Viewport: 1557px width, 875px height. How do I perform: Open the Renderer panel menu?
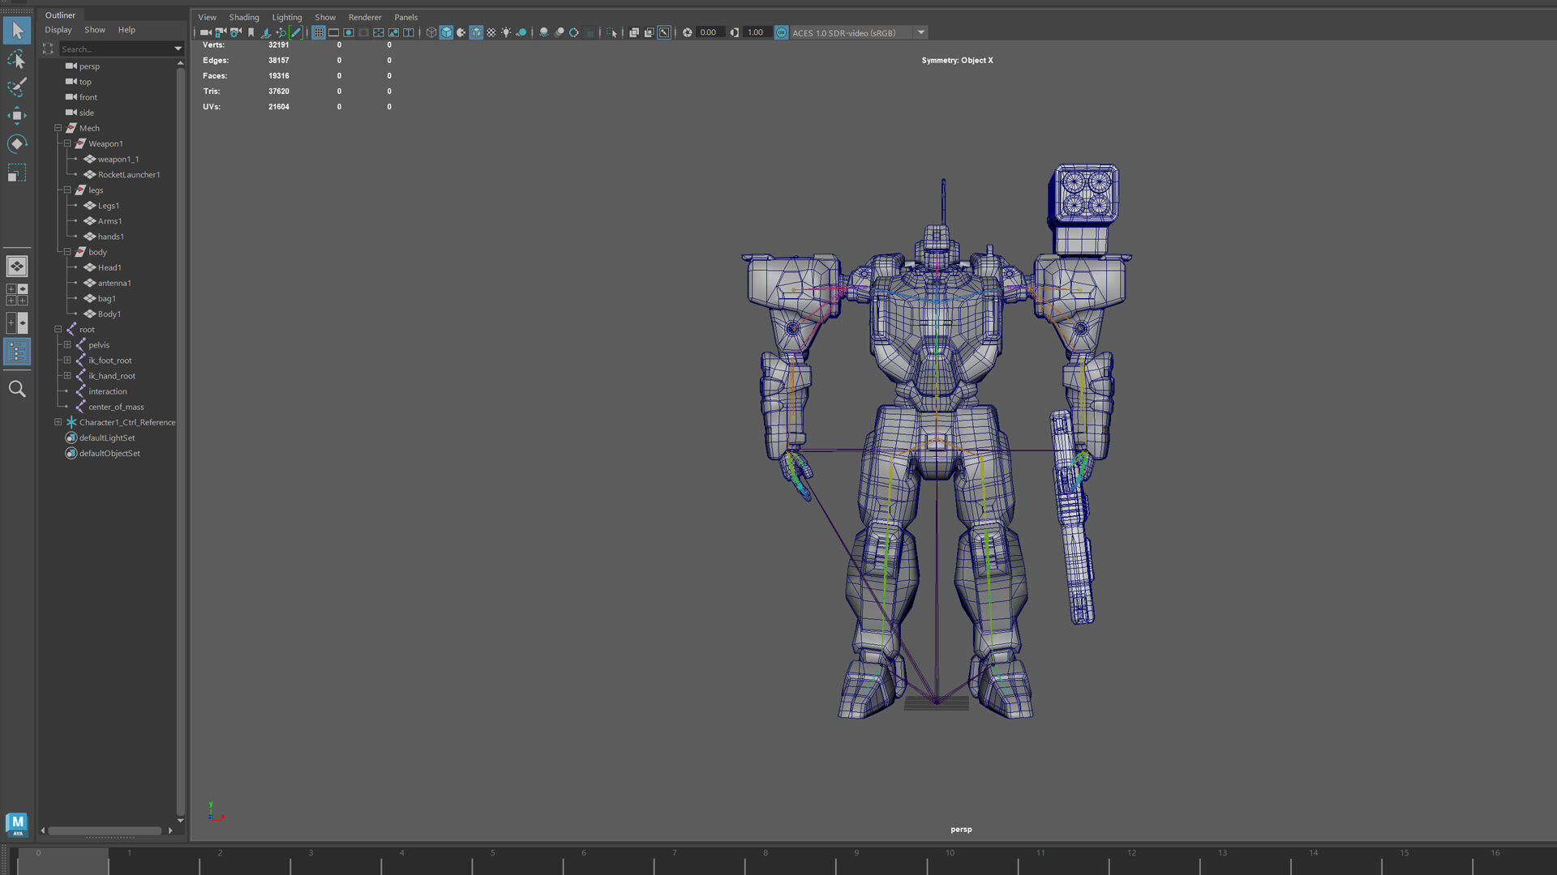coord(365,17)
